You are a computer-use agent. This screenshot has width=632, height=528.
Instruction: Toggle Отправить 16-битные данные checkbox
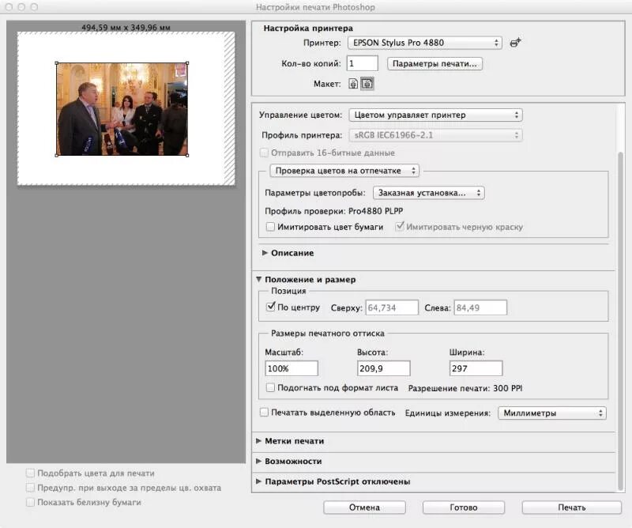(x=264, y=153)
